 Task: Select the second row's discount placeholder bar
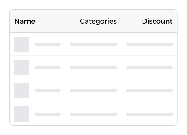(149, 67)
